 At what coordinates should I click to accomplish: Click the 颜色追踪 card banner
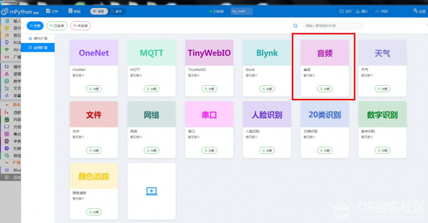(x=94, y=176)
